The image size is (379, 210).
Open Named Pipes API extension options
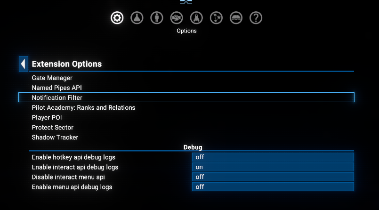186,88
